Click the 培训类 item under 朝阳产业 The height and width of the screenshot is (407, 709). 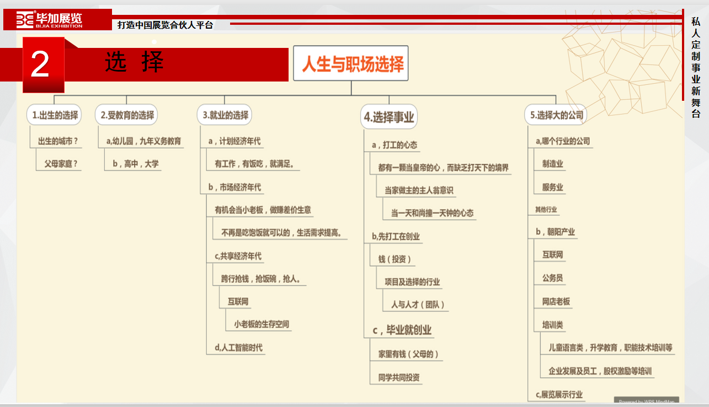tap(552, 325)
